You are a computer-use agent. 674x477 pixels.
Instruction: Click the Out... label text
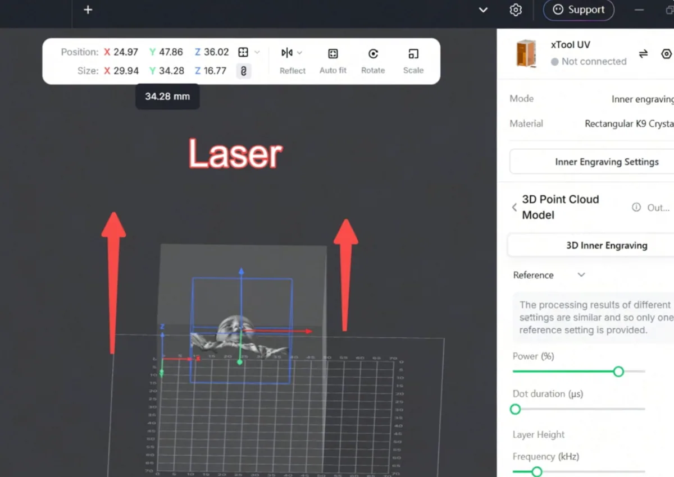point(658,208)
